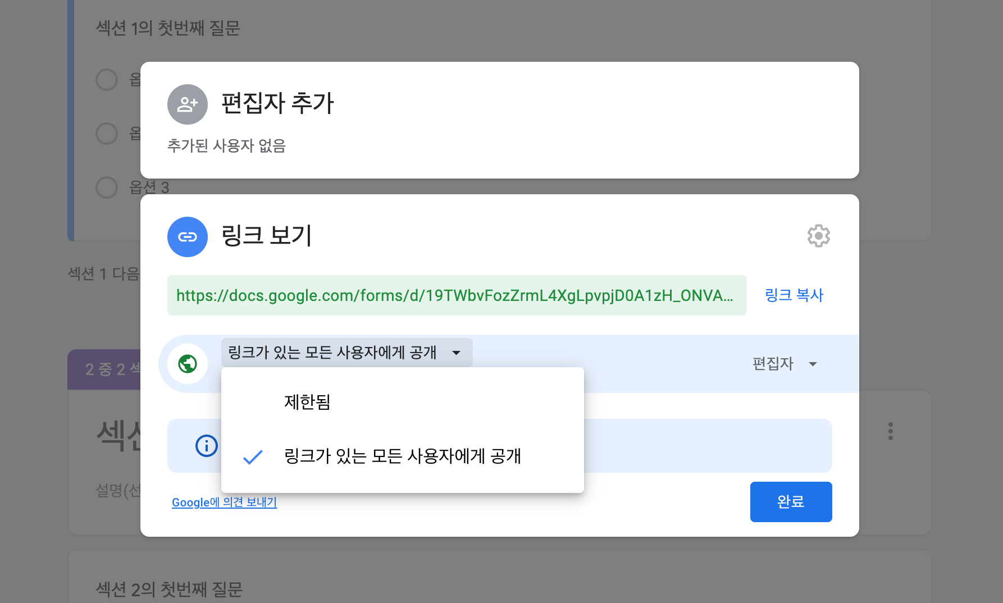Click the add editors person icon

point(188,104)
